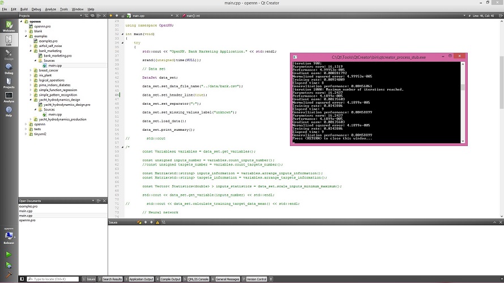This screenshot has height=283, width=504.
Task: Open Projects mode in left sidebar
Action: click(8, 83)
